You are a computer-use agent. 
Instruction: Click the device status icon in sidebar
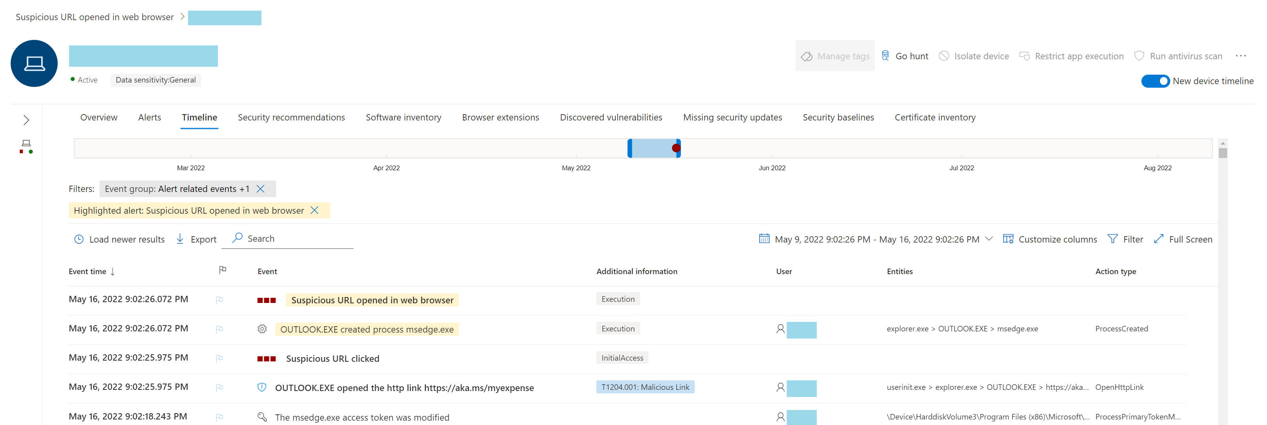coord(26,146)
